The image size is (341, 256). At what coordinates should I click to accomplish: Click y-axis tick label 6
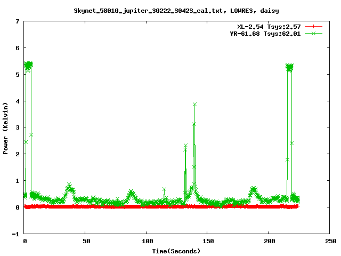coord(18,48)
